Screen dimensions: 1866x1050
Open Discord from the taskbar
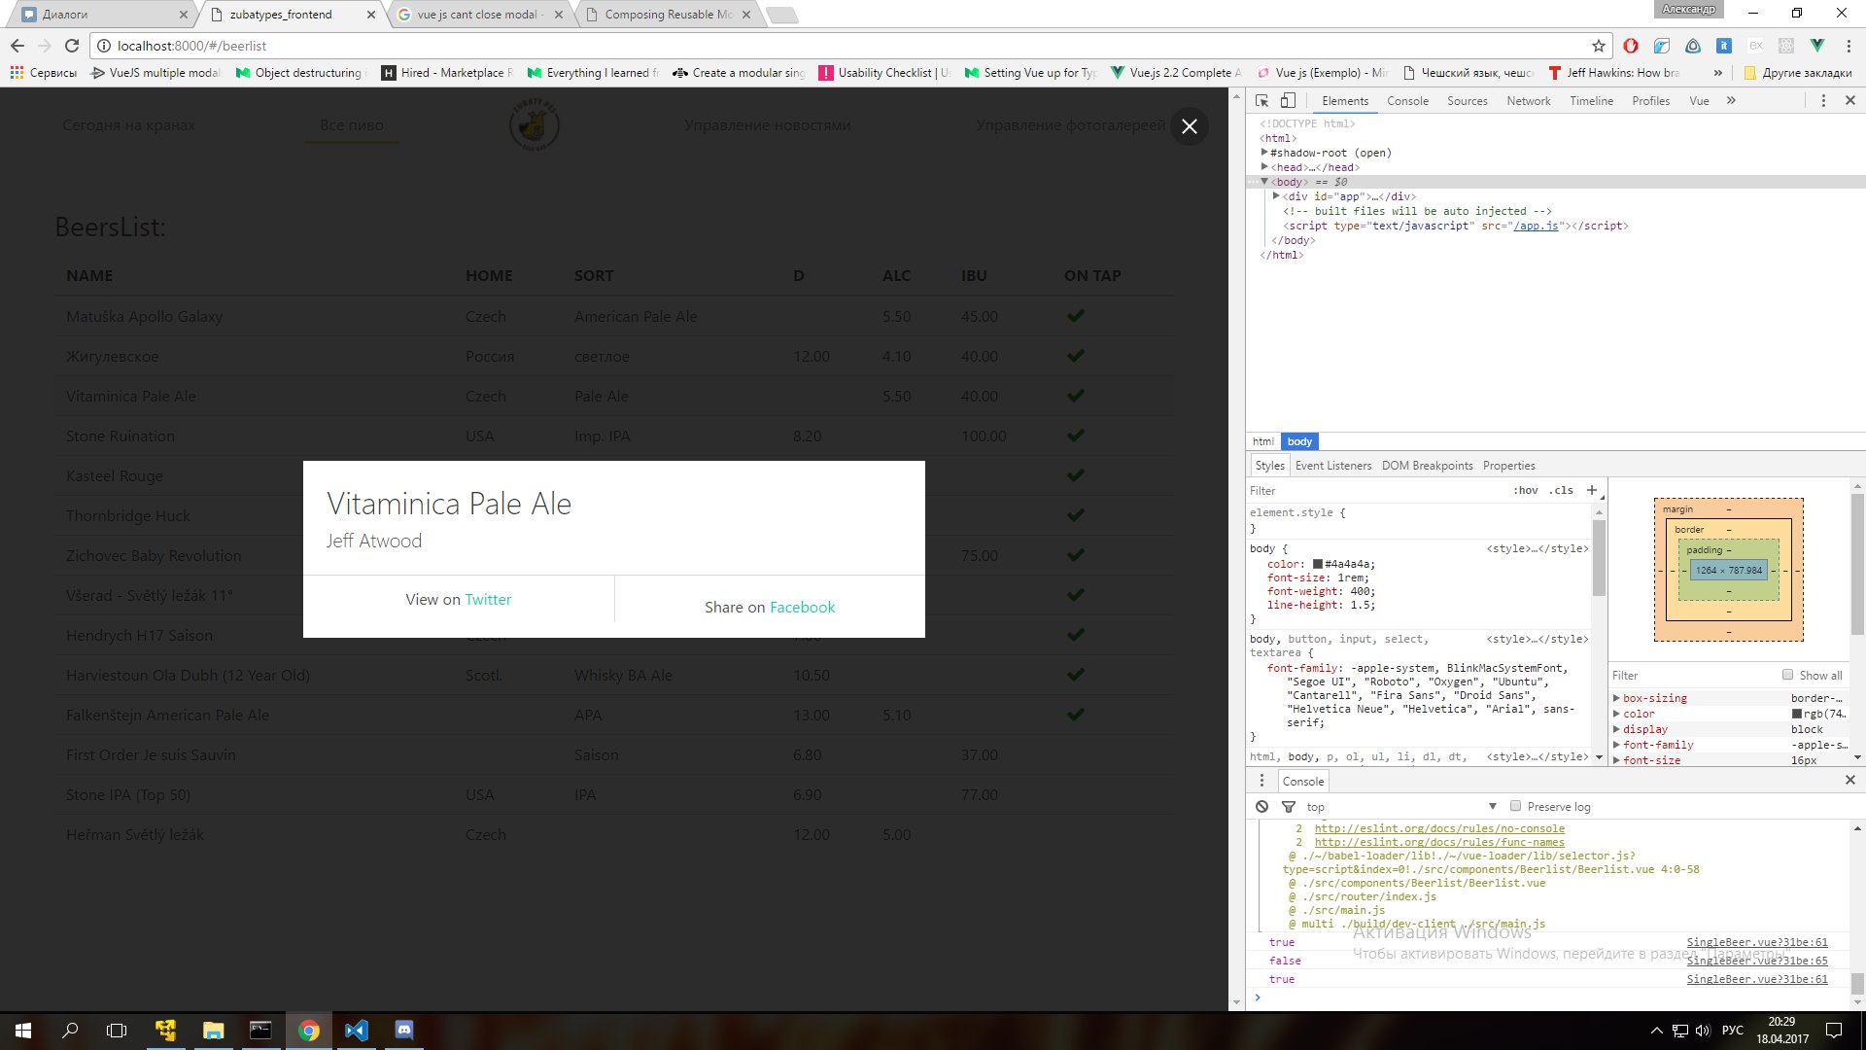pyautogui.click(x=404, y=1031)
